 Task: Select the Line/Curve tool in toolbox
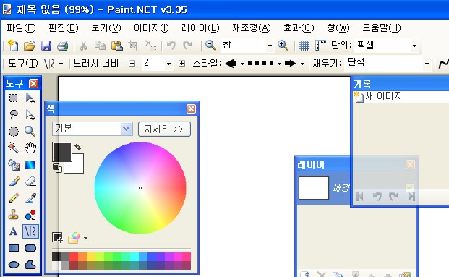30,231
